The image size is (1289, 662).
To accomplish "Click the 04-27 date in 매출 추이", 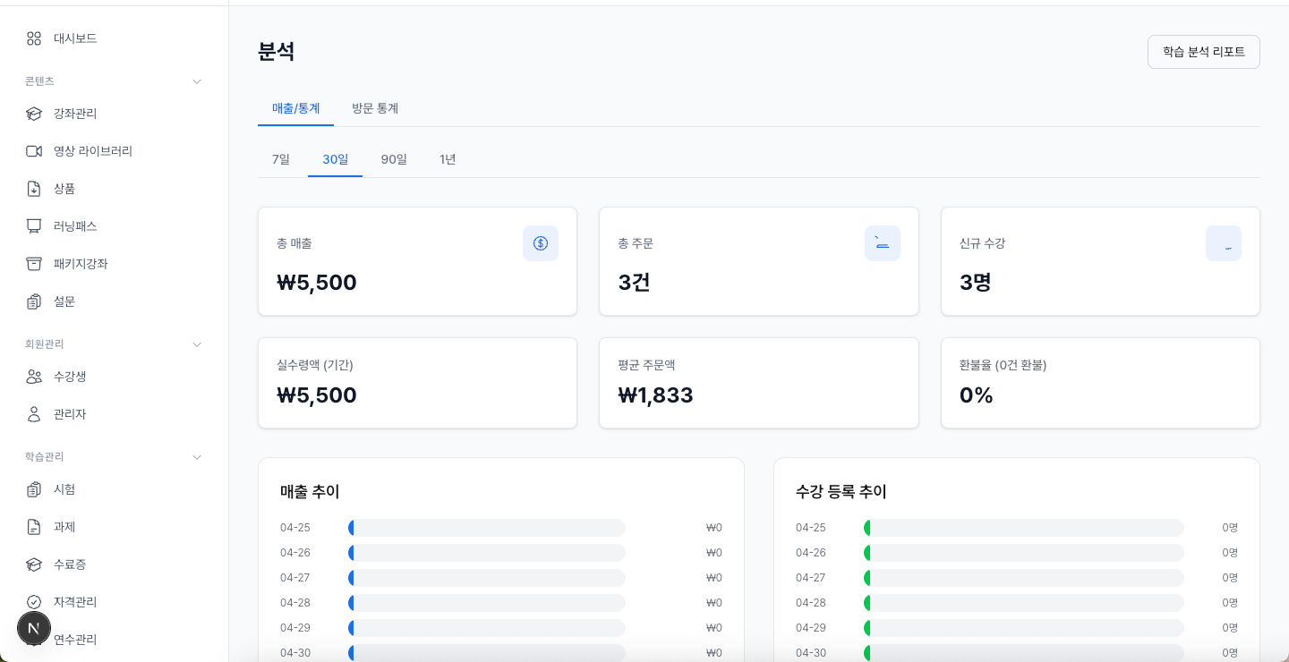I will pyautogui.click(x=295, y=578).
